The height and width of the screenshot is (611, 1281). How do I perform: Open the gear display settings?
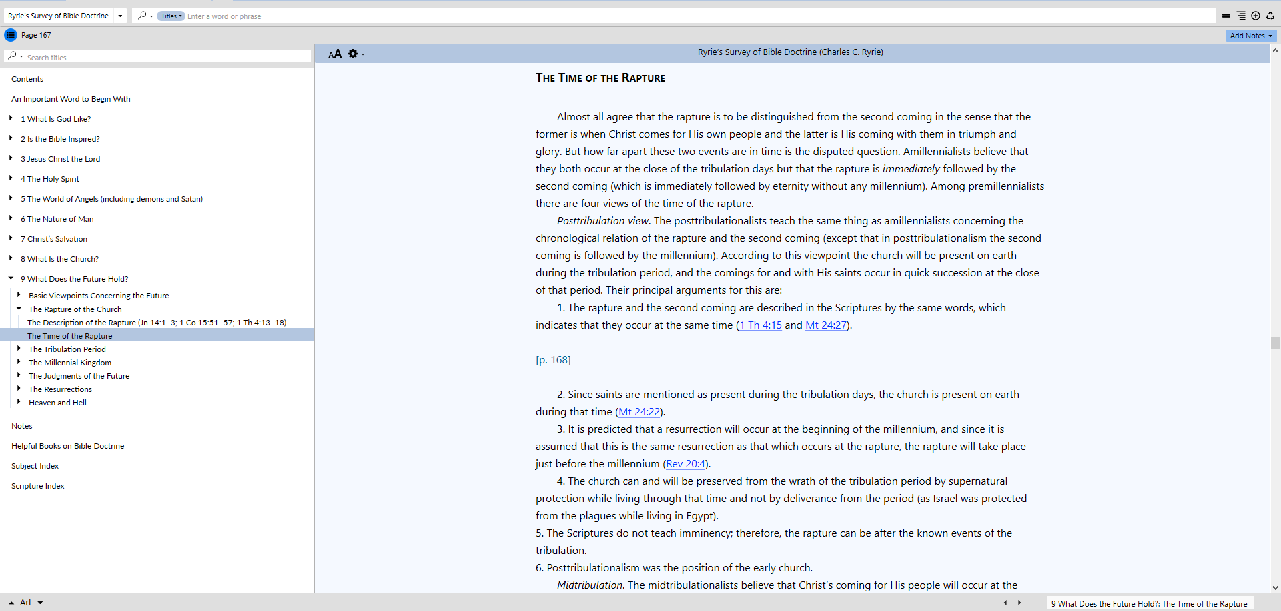(353, 54)
